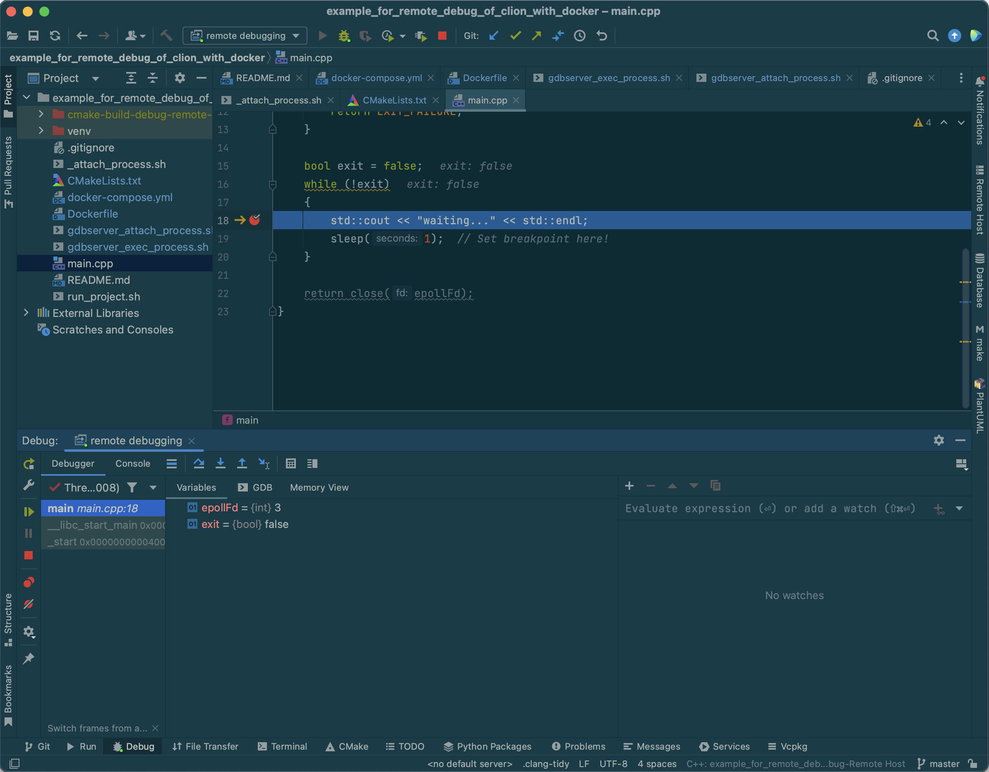989x772 pixels.
Task: Open the CMakeLists.txt editor tab
Action: (394, 100)
